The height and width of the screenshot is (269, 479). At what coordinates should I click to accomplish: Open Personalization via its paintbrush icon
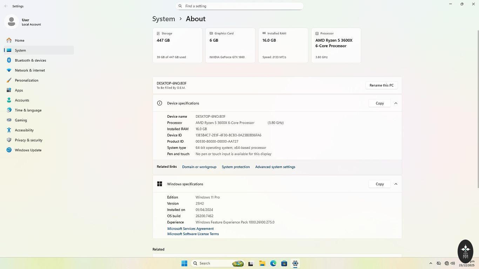pyautogui.click(x=9, y=80)
